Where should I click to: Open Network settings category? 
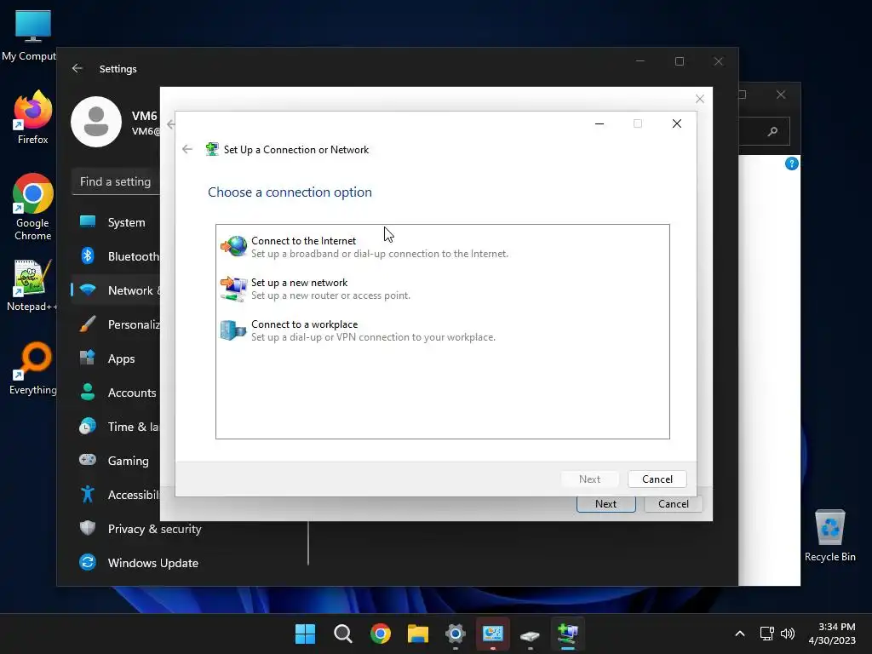(x=116, y=290)
